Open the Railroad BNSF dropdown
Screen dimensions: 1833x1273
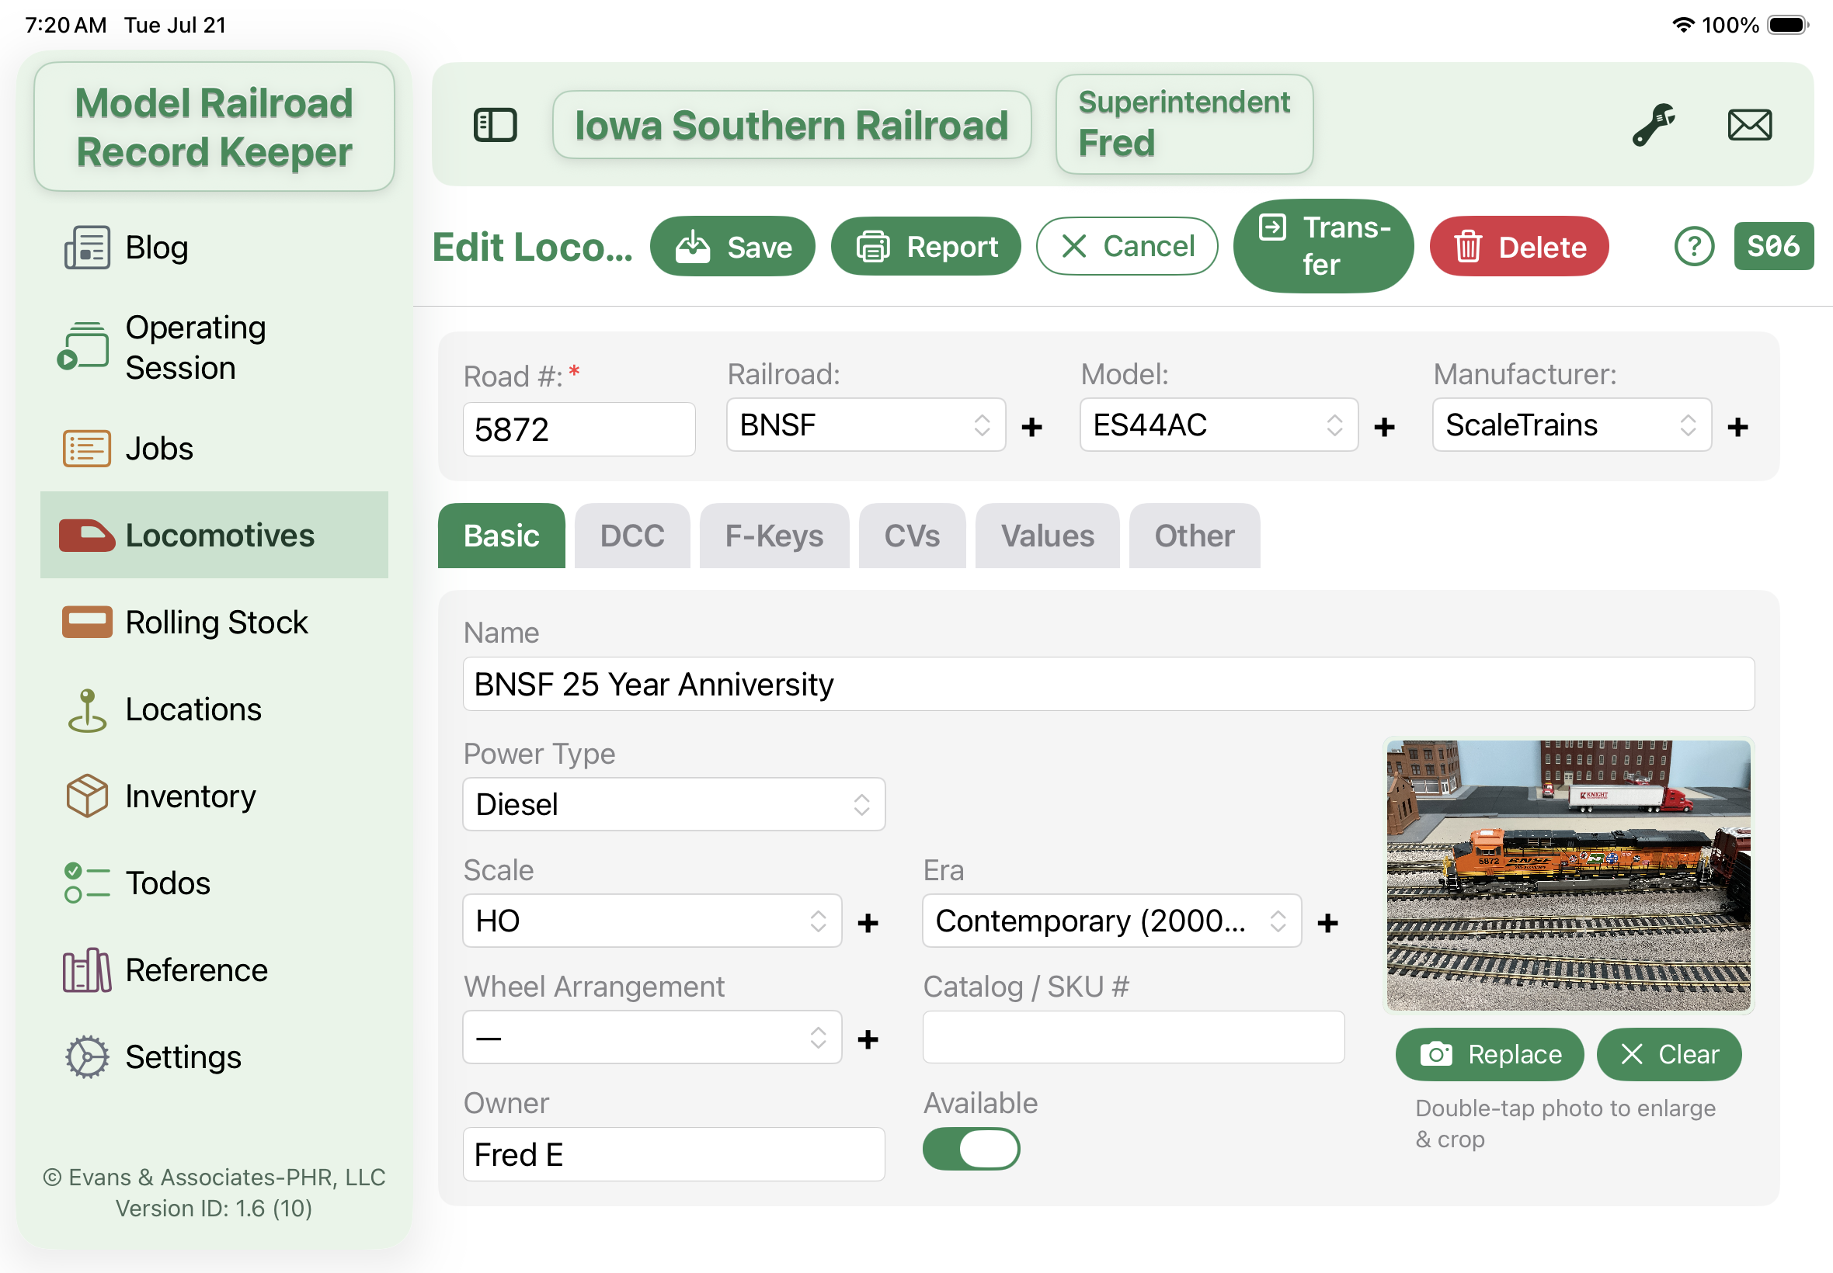(x=865, y=425)
